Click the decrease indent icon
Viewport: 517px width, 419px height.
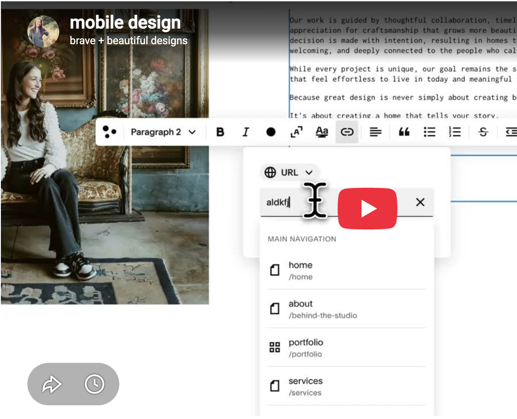coord(511,132)
